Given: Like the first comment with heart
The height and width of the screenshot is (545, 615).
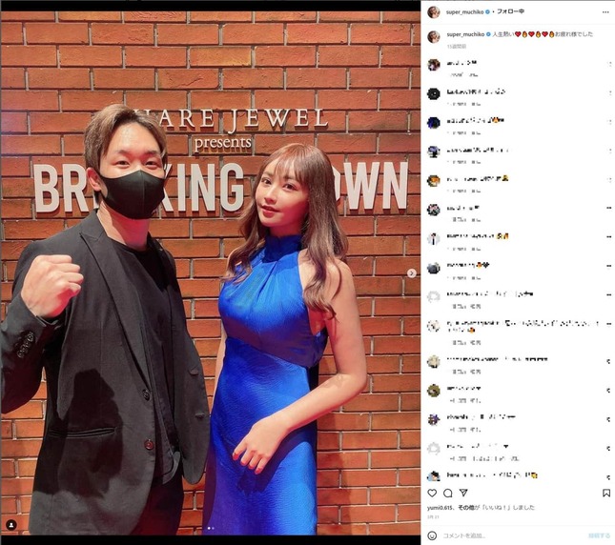Looking at the screenshot, I should click(x=609, y=64).
